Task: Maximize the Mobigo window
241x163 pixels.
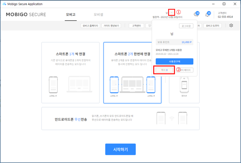Action: tap(224, 4)
